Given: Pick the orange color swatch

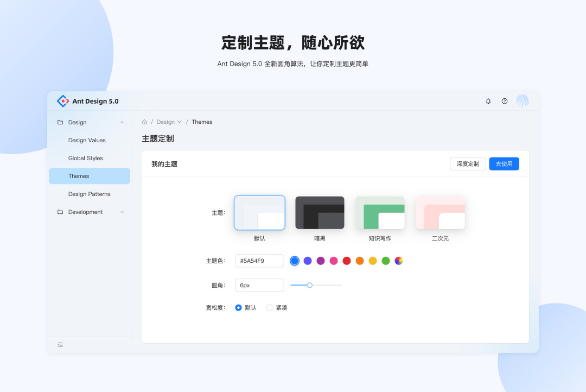Looking at the screenshot, I should click(360, 261).
